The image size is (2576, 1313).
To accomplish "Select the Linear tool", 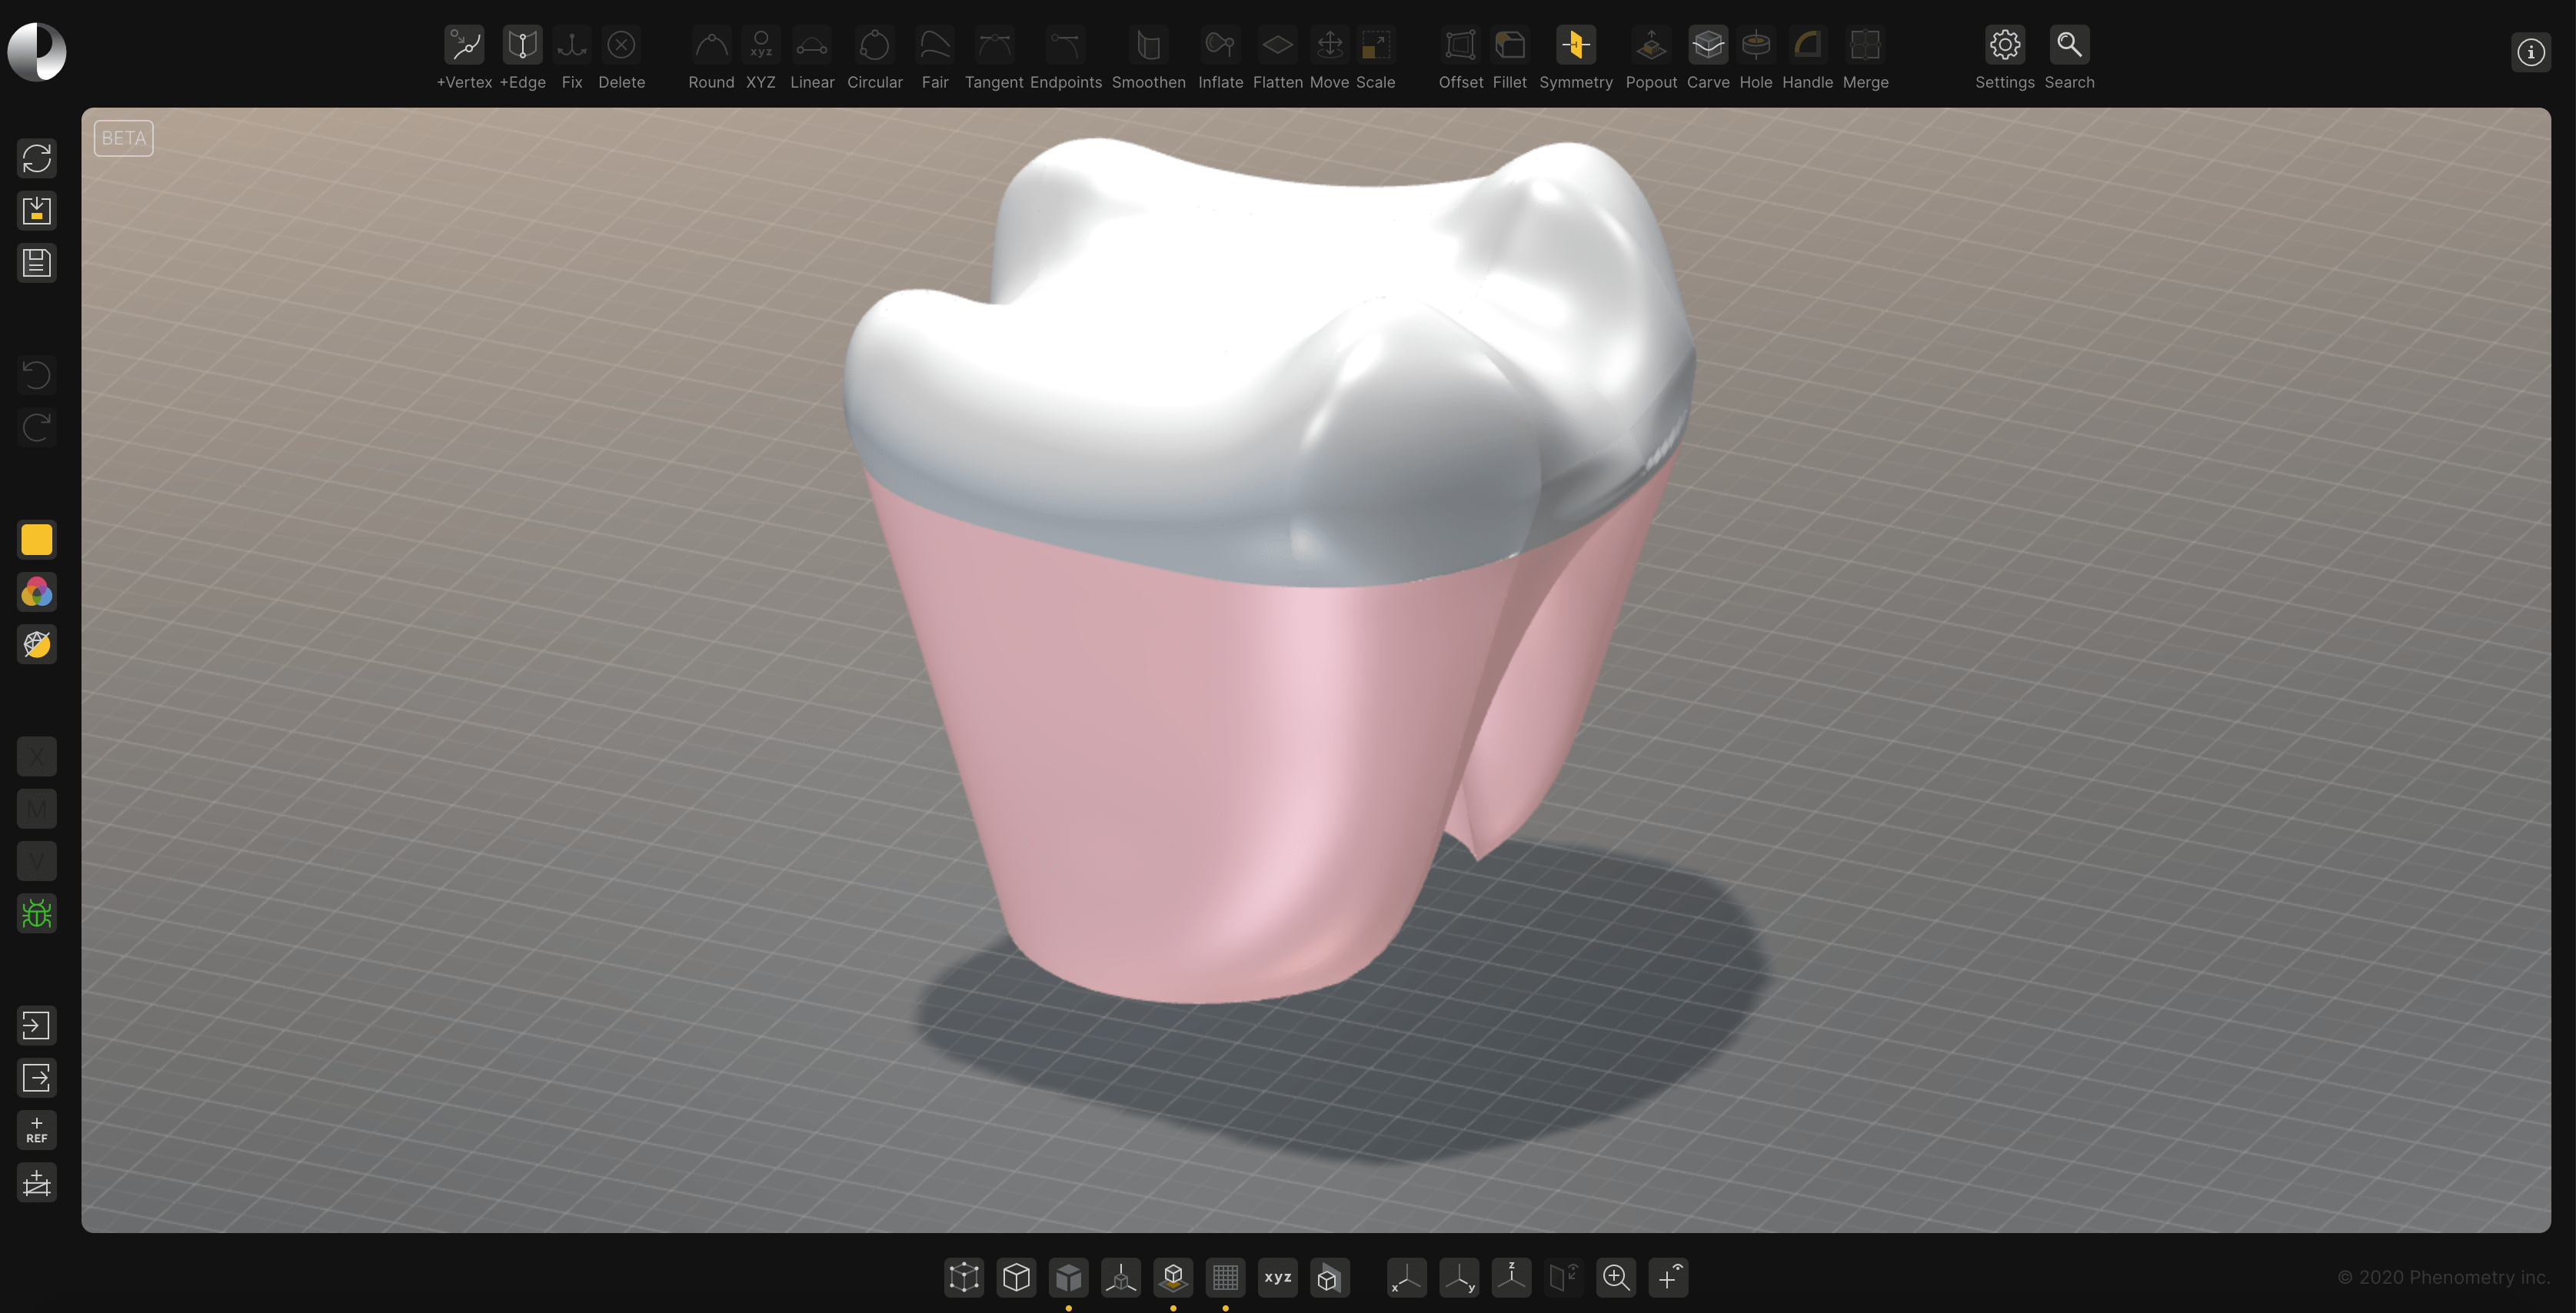I will point(811,45).
